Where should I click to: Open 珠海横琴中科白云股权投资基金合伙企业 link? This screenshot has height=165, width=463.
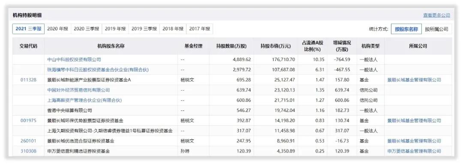tap(98, 70)
